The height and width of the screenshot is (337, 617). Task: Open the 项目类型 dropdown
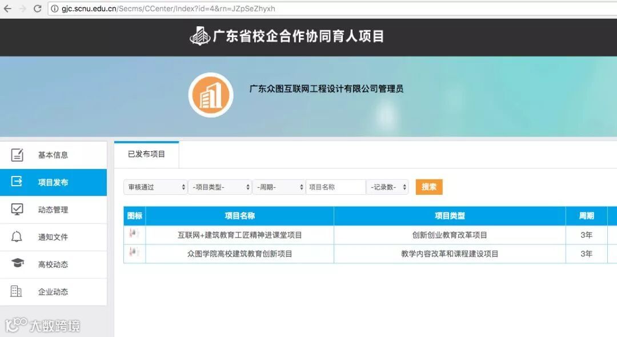(x=220, y=187)
